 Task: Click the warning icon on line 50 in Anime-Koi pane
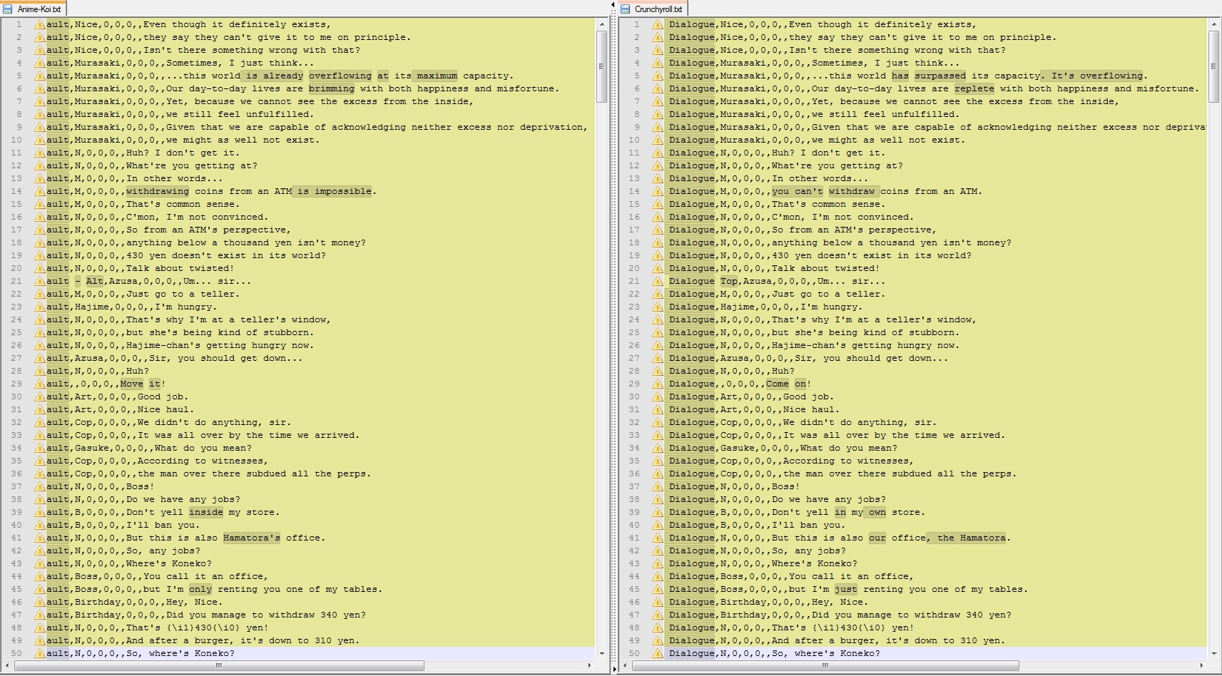pyautogui.click(x=40, y=653)
